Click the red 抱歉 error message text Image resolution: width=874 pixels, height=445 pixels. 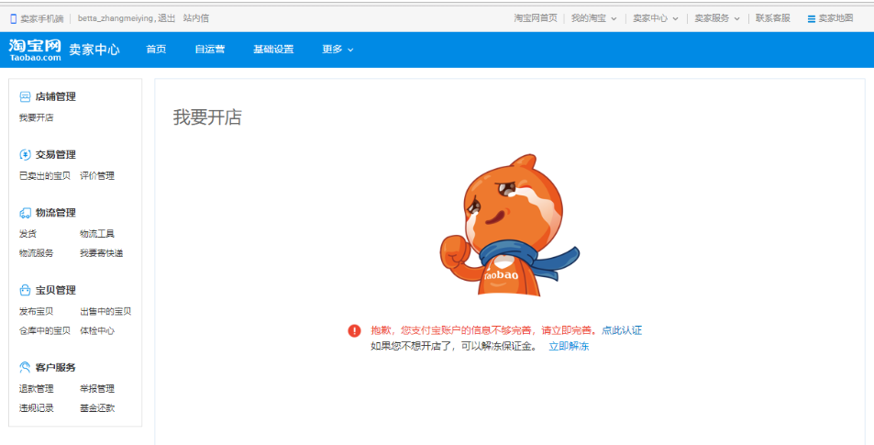click(x=484, y=330)
